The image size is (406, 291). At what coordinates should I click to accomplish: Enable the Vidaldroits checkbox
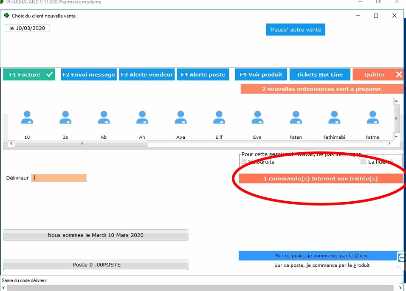pyautogui.click(x=243, y=162)
